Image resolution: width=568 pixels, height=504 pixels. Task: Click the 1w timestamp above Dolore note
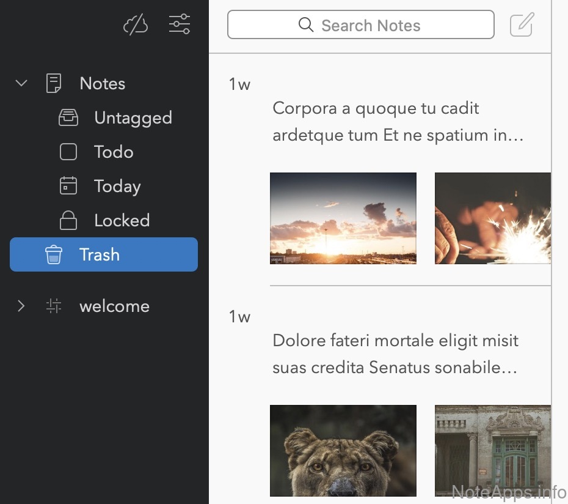(x=239, y=317)
